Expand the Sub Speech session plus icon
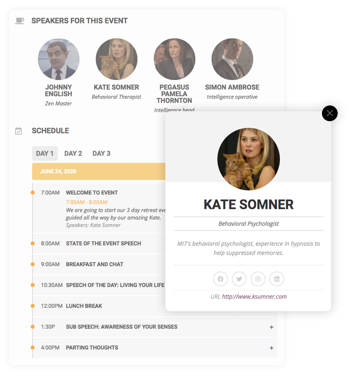Screen dimensions: 349x377 click(x=272, y=327)
